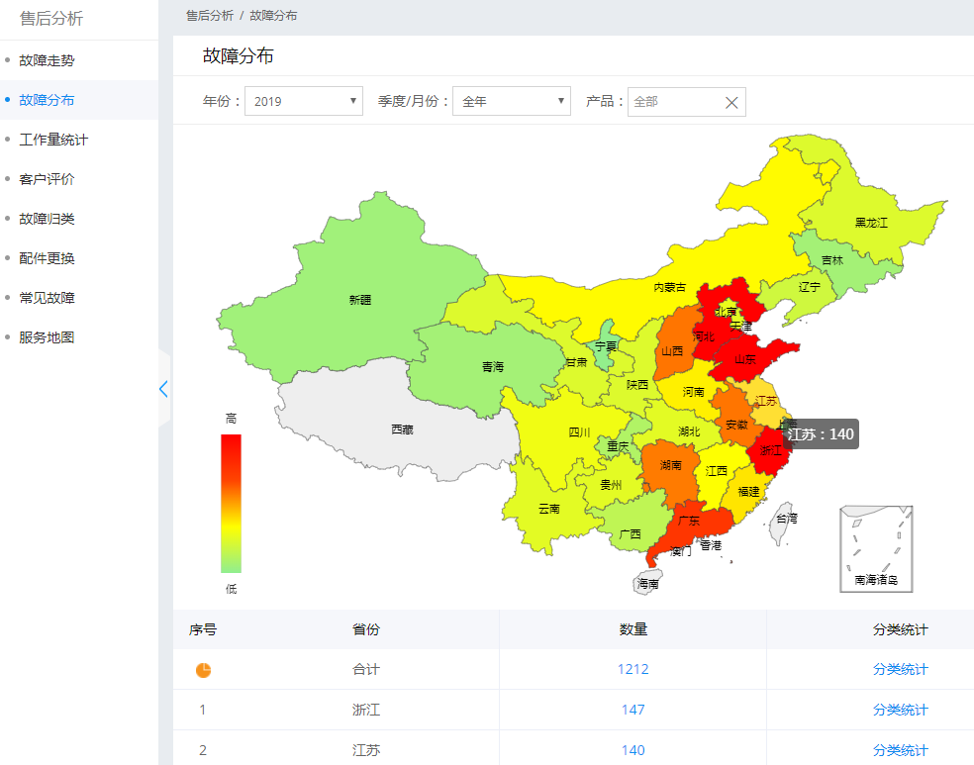
Task: Navigate to 配件更换 section
Action: (47, 258)
